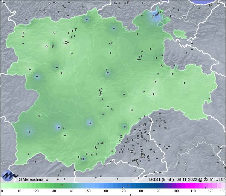Click the 110 scale label
The image size is (226, 196).
pyautogui.click(x=193, y=191)
